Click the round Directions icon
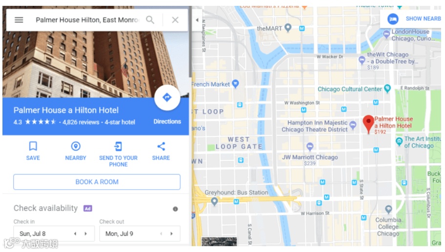The height and width of the screenshot is (252, 445). 167,97
